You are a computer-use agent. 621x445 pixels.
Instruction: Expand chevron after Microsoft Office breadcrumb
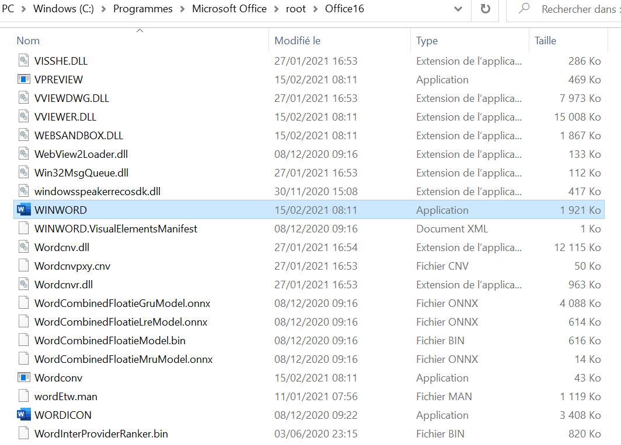277,9
